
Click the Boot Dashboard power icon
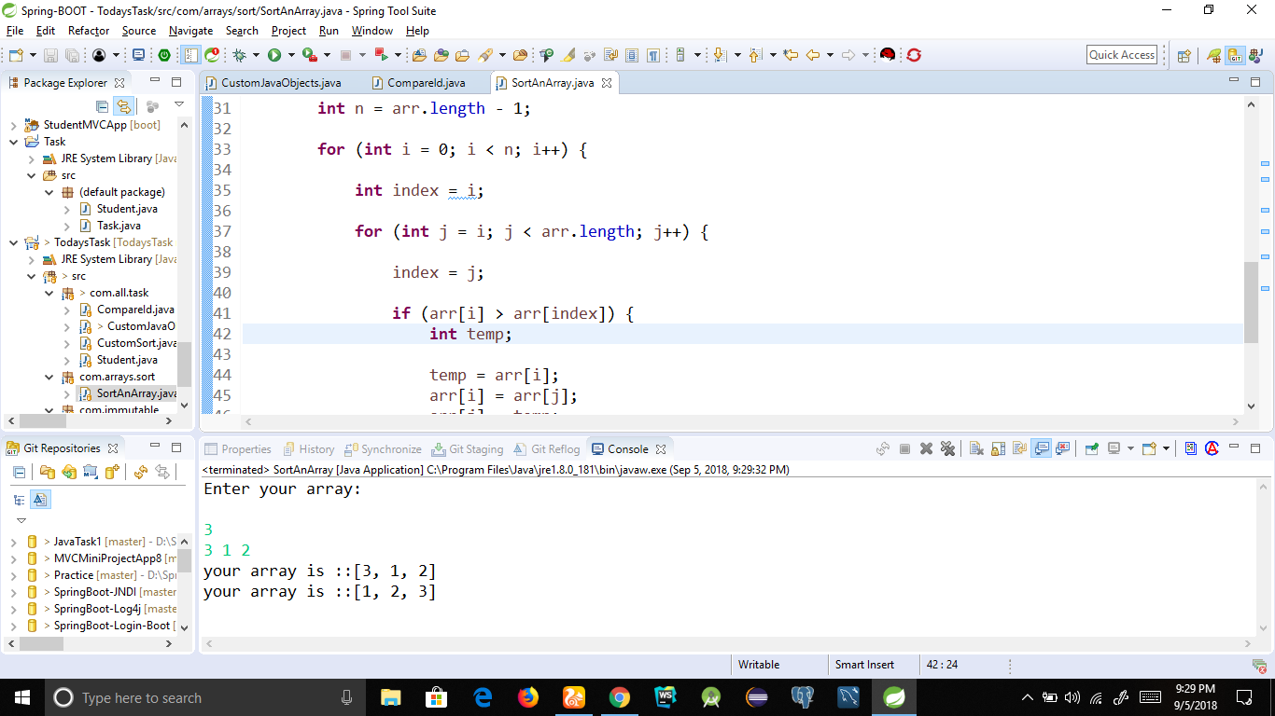tap(164, 56)
